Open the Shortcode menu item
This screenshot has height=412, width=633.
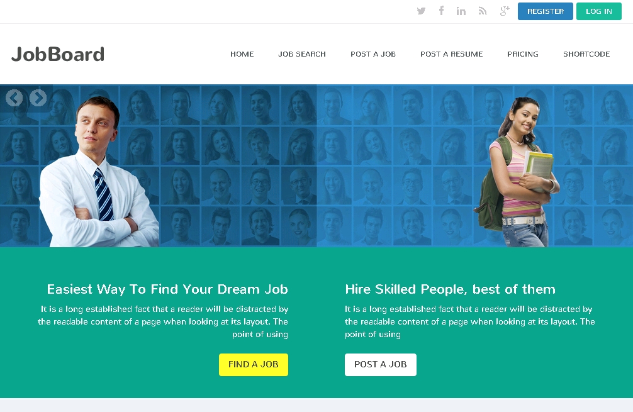(586, 54)
